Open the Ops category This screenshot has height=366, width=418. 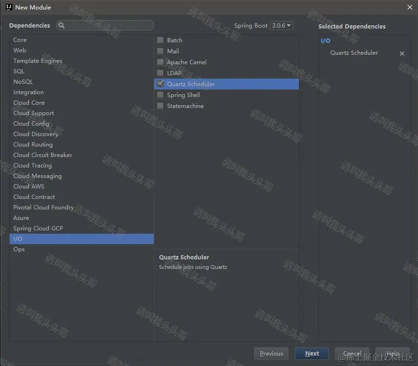pos(81,249)
